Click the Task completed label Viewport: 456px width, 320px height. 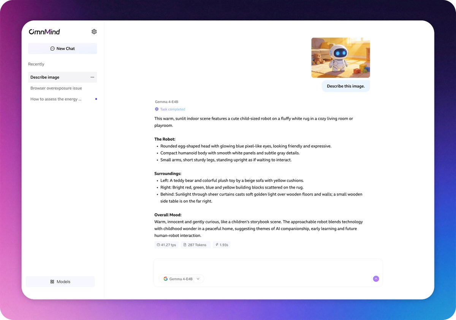(x=173, y=109)
